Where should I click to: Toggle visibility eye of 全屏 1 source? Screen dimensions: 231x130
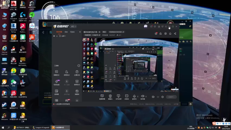tap(54, 36)
